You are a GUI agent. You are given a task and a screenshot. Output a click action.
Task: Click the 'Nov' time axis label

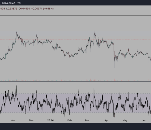tap(13, 120)
